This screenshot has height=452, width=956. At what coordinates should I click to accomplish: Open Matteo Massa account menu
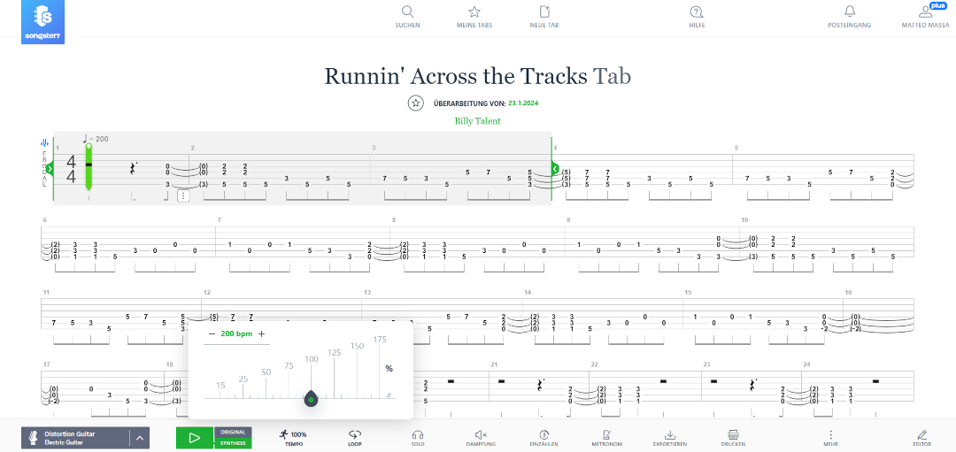925,12
